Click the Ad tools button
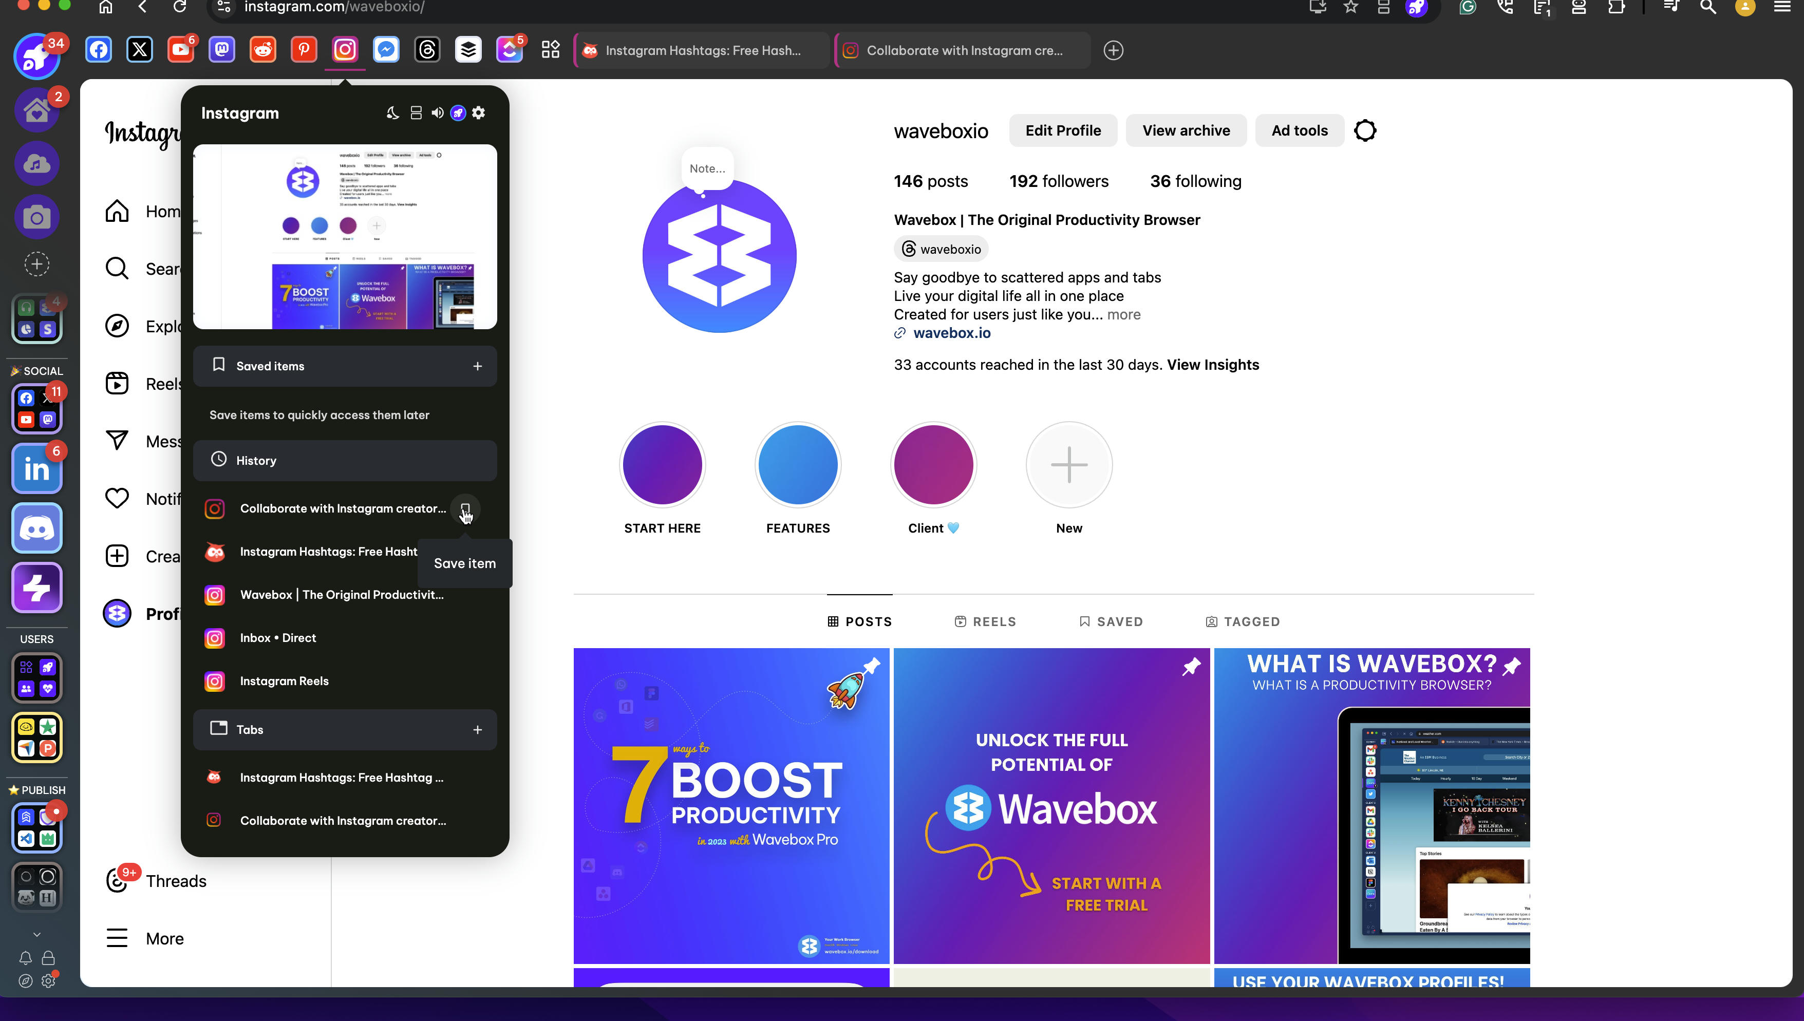This screenshot has height=1021, width=1804. tap(1299, 130)
